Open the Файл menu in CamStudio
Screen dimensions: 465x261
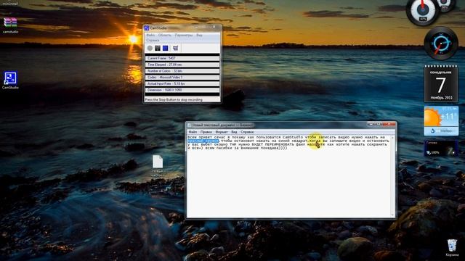tap(150, 36)
